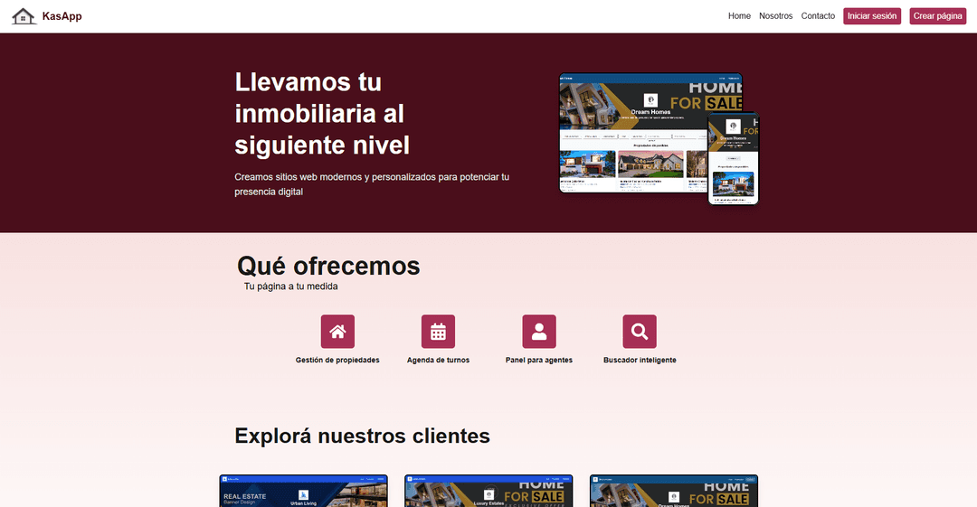Click the Dream Homes logo in desktop mockup
Viewport: 977px width, 507px height.
click(650, 100)
